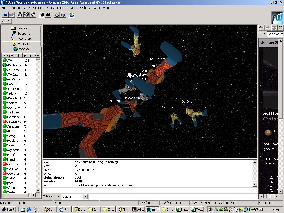Reload the web panel with refresh icon
Screen dimensions: 284x213
[280, 27]
